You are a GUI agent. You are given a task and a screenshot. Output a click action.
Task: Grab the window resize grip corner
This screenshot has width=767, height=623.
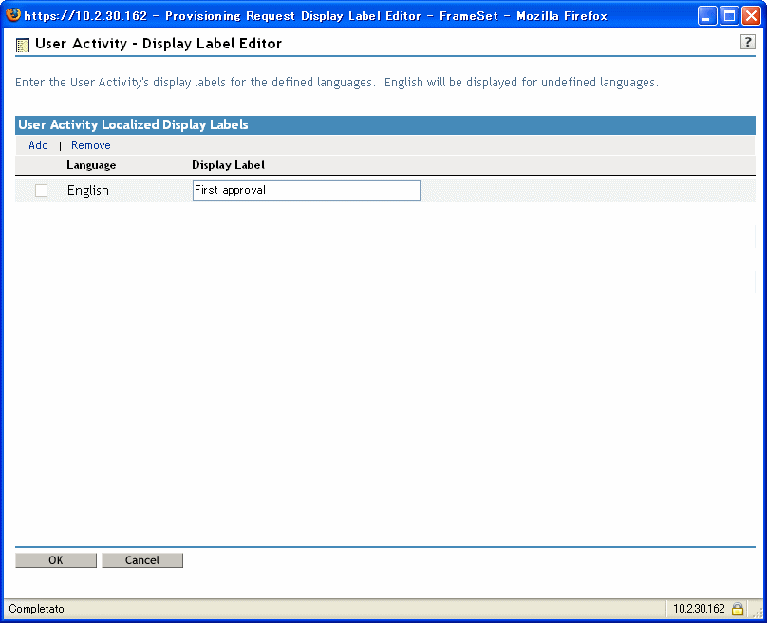(758, 613)
